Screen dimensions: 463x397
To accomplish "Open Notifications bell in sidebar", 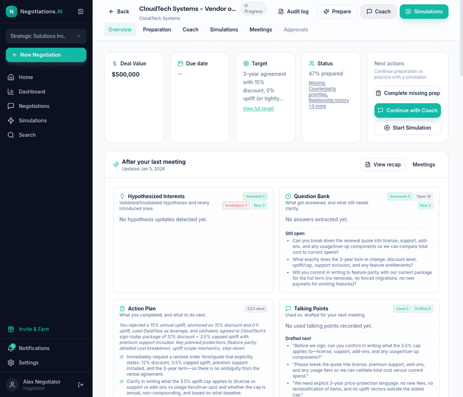I will click(11, 348).
